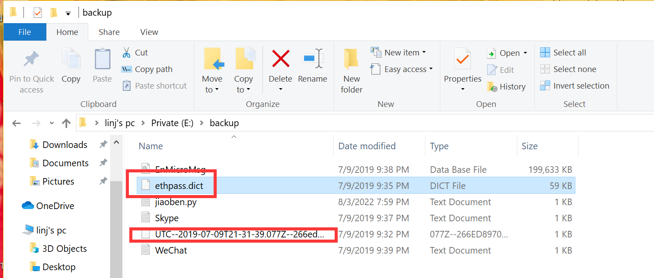Image resolution: width=654 pixels, height=278 pixels.
Task: Open the New item dropdown
Action: (x=398, y=52)
